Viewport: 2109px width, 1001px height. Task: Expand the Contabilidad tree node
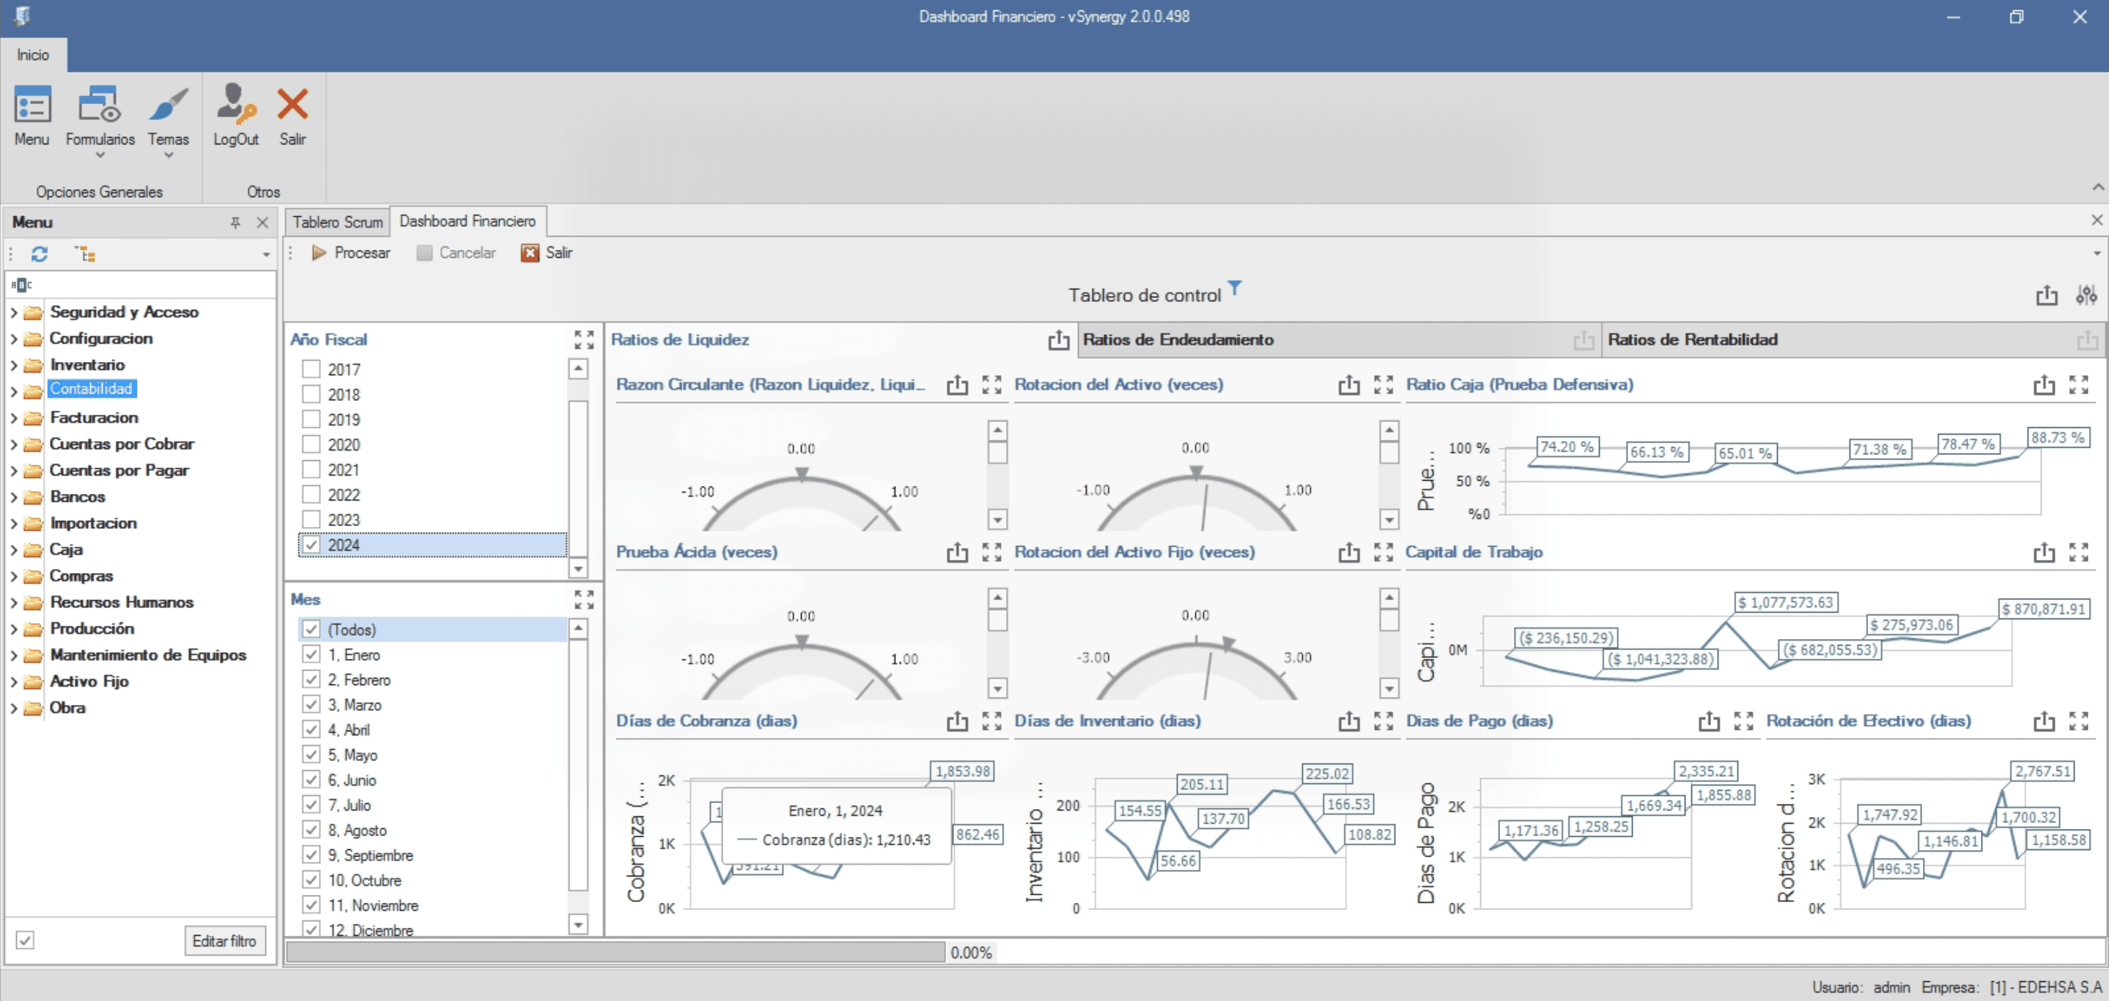pyautogui.click(x=13, y=391)
